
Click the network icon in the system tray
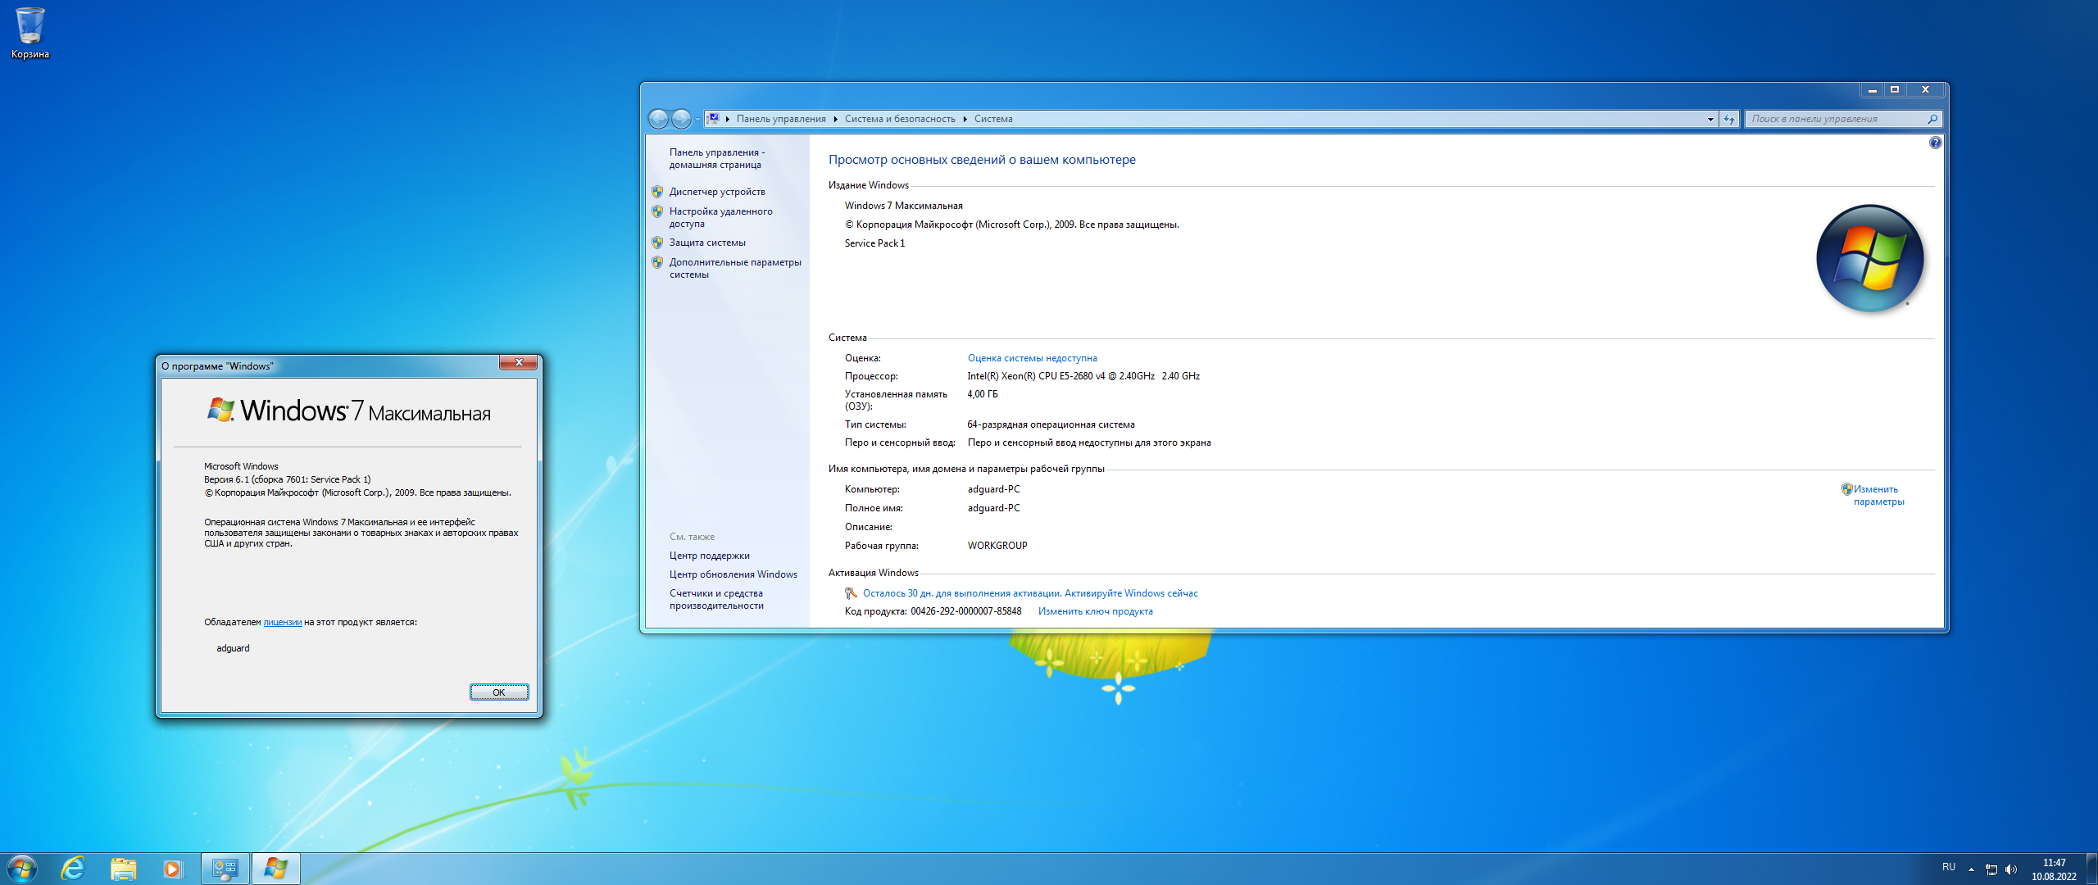pos(1991,869)
